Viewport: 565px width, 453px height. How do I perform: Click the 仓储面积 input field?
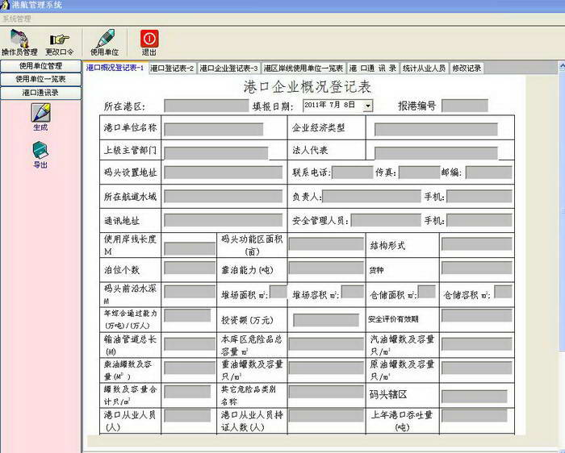pyautogui.click(x=427, y=292)
